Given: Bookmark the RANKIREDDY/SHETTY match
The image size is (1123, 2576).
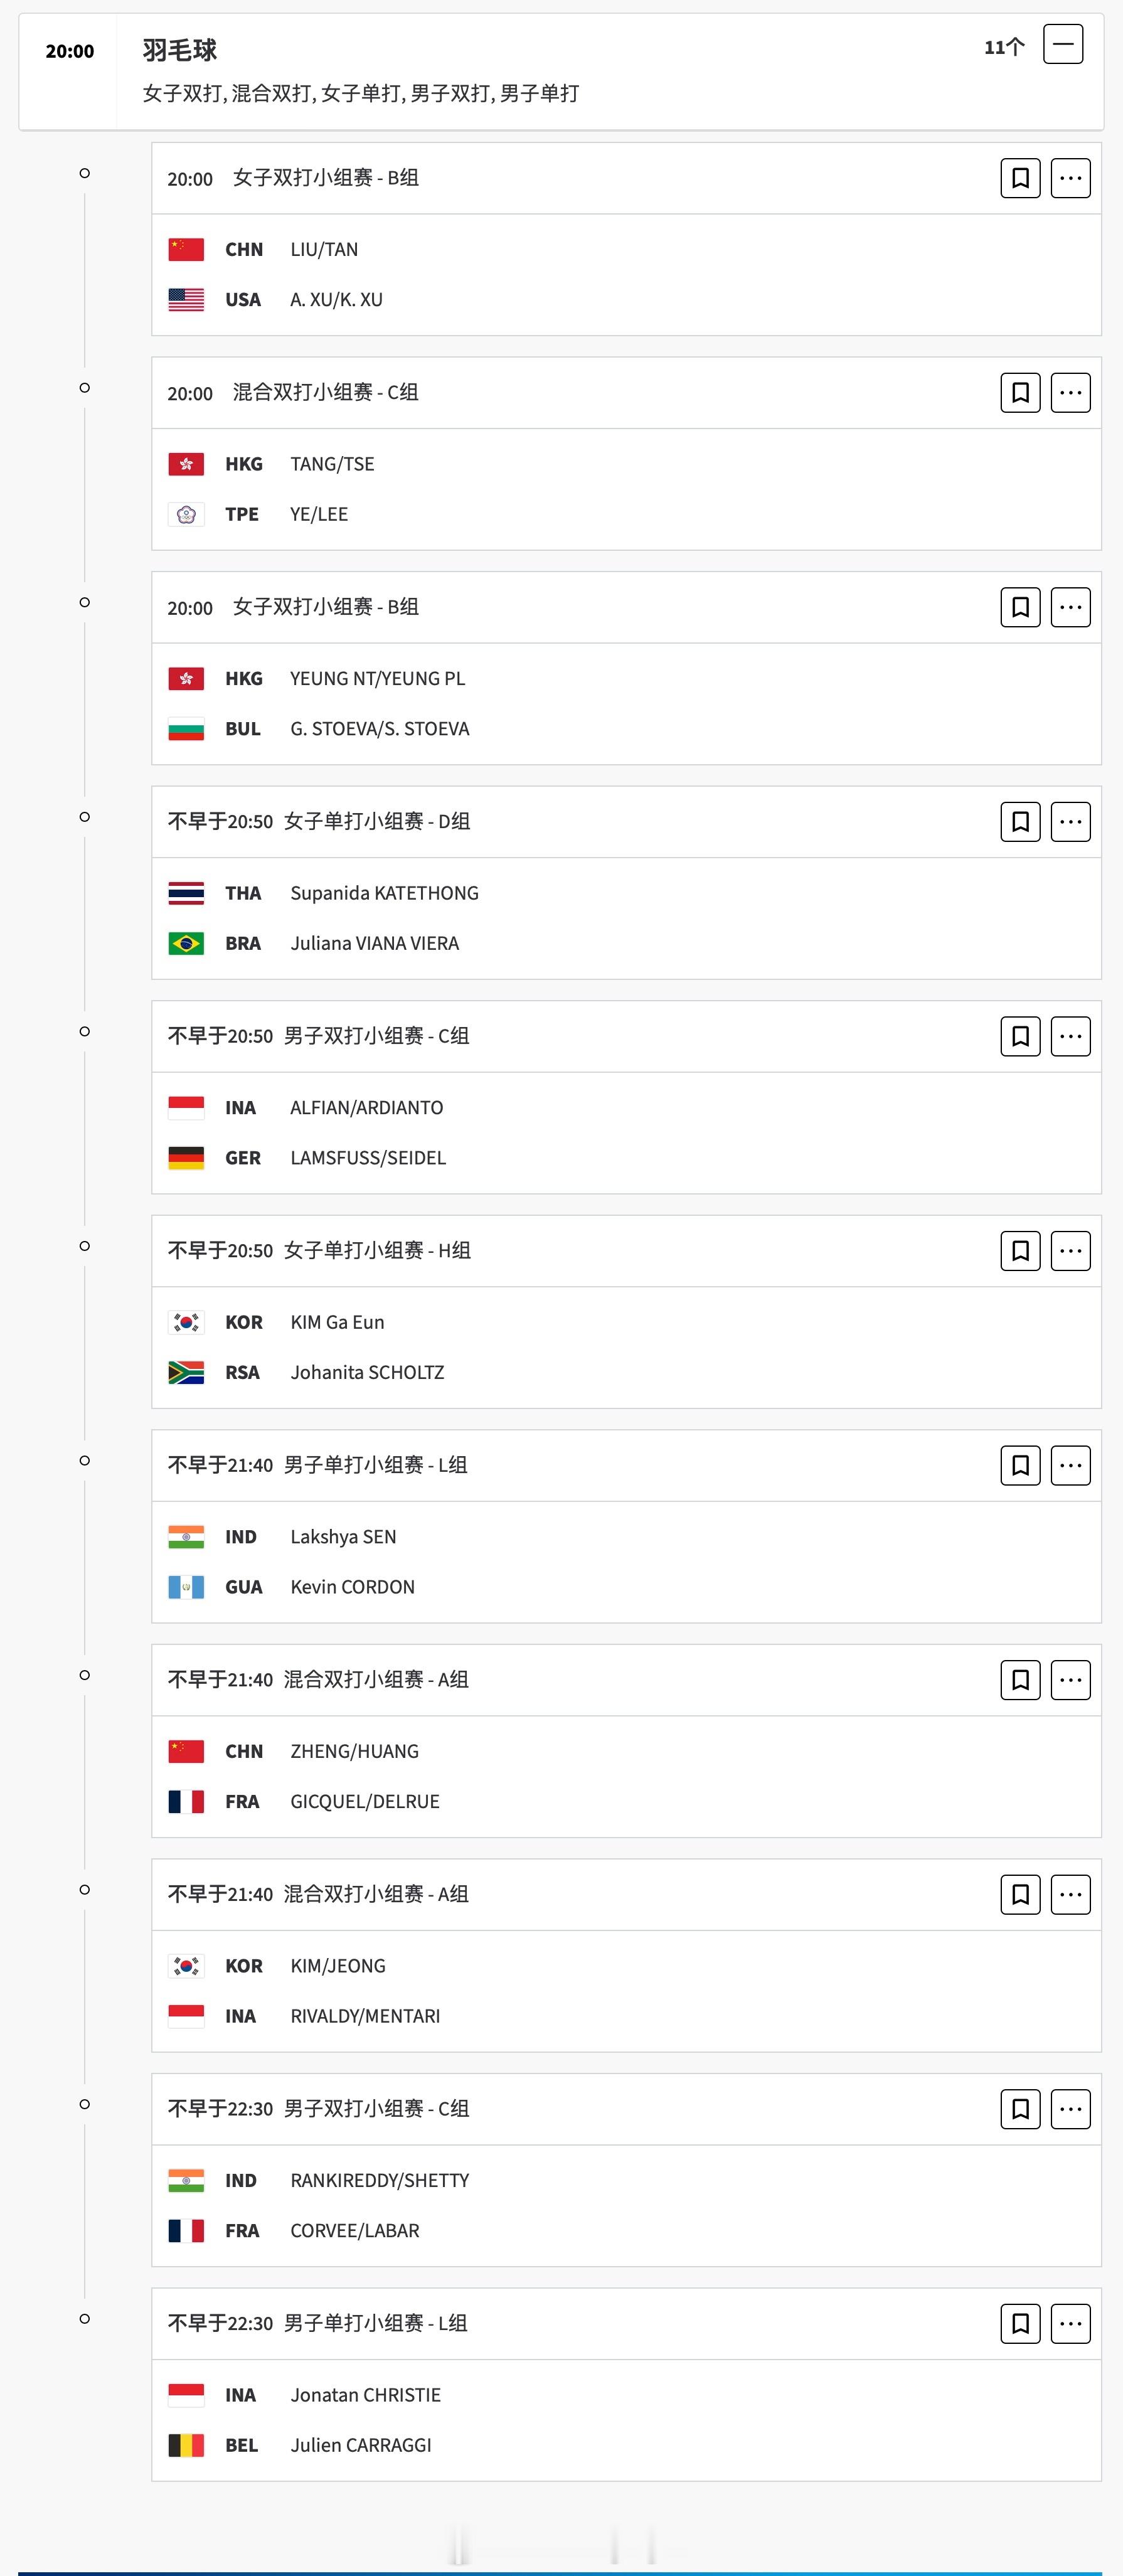Looking at the screenshot, I should click(x=1020, y=2108).
